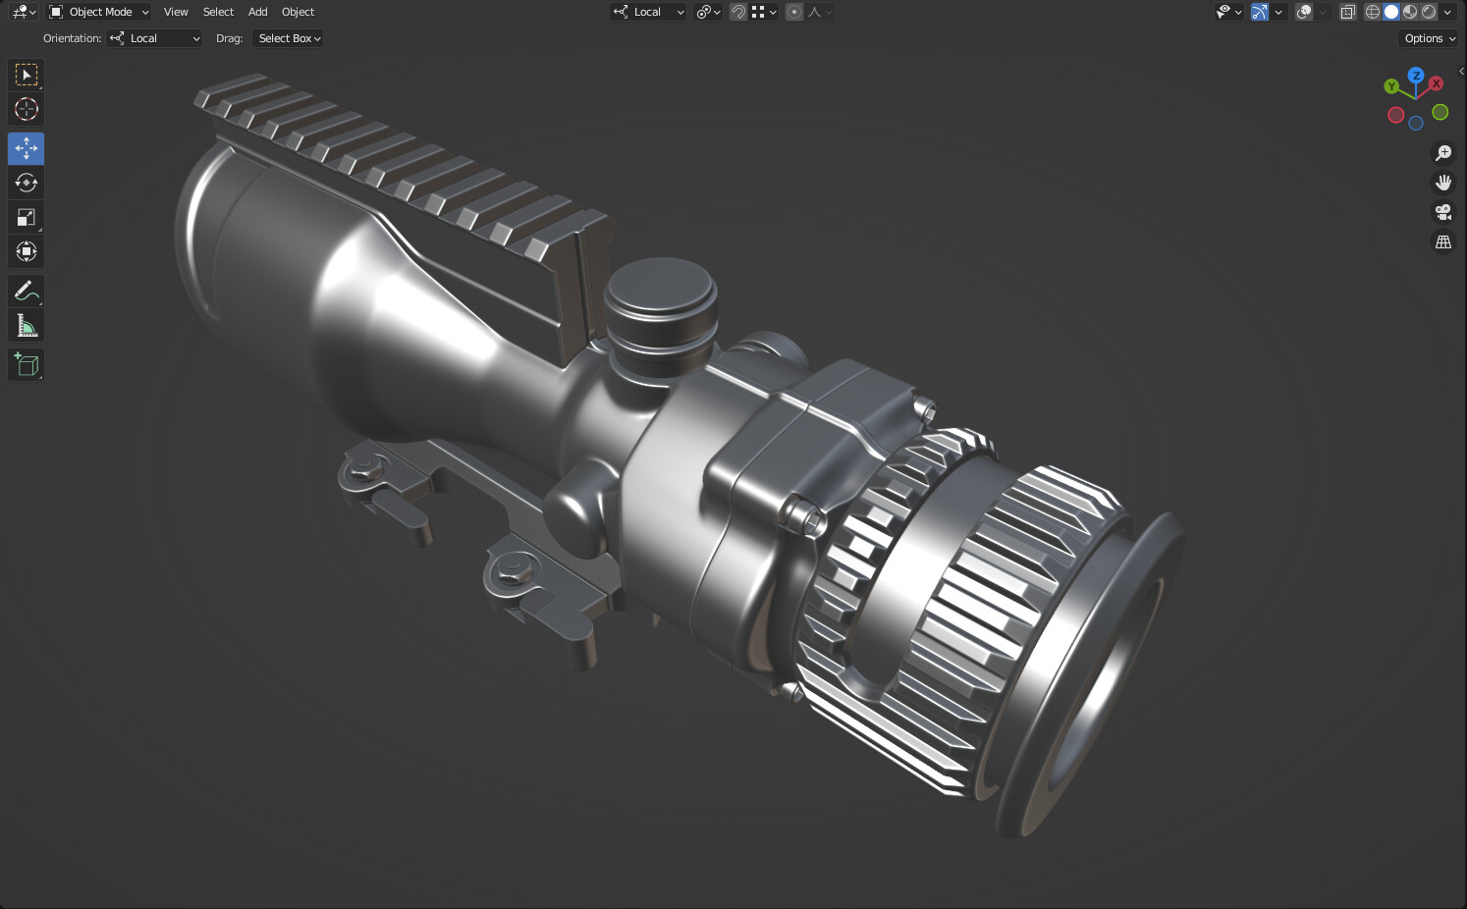Enable snapping with the magnet icon

tap(737, 12)
